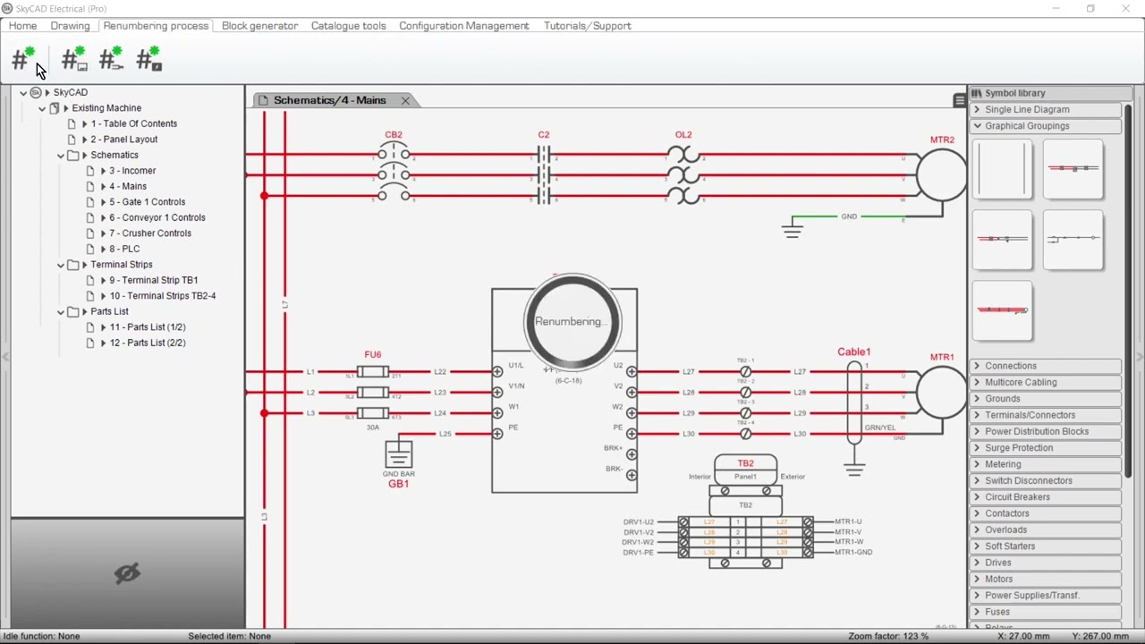
Task: Click the schematic page icon beside 3 - Incomer
Action: click(x=90, y=170)
